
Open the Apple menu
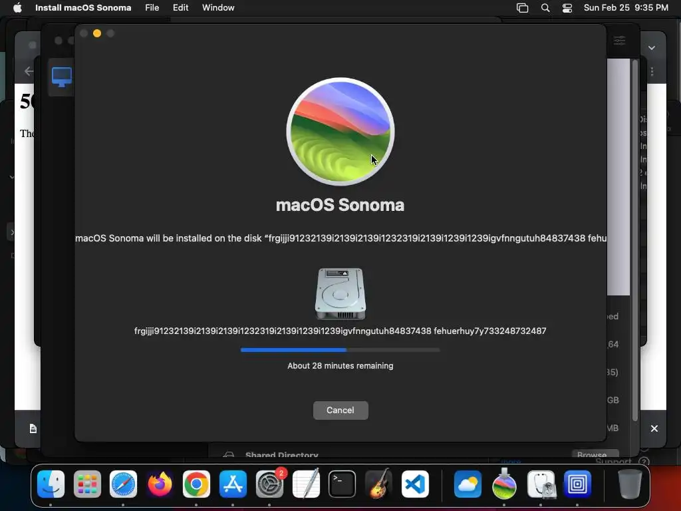click(17, 7)
